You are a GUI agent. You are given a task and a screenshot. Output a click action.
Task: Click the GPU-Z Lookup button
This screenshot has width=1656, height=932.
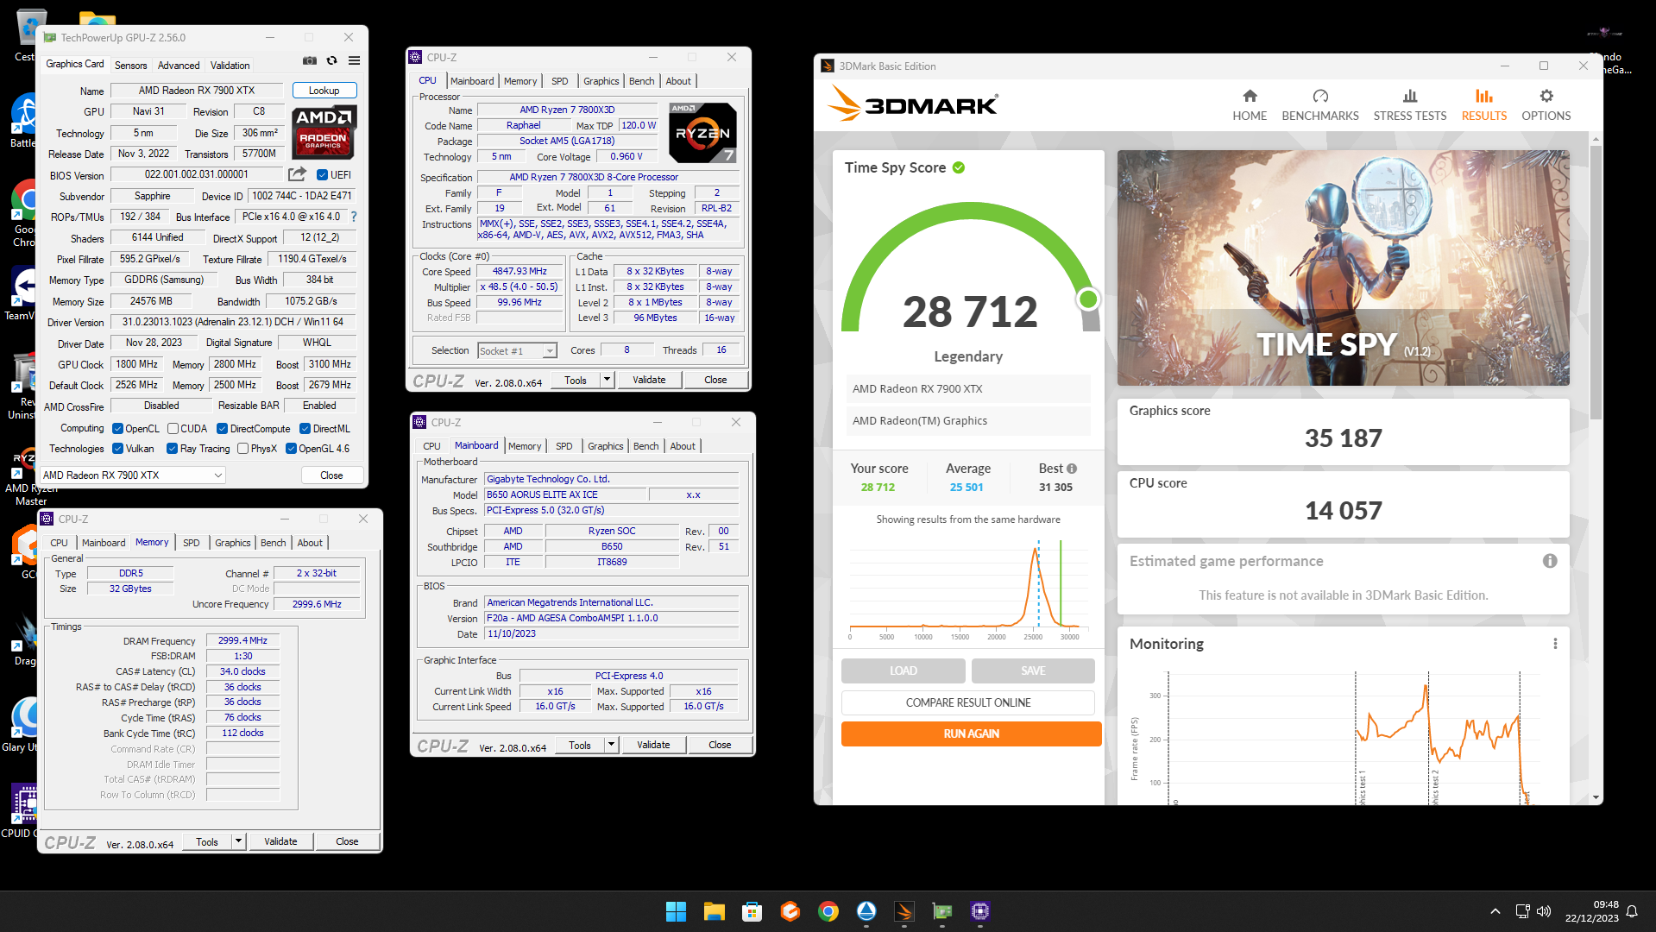[x=324, y=91]
